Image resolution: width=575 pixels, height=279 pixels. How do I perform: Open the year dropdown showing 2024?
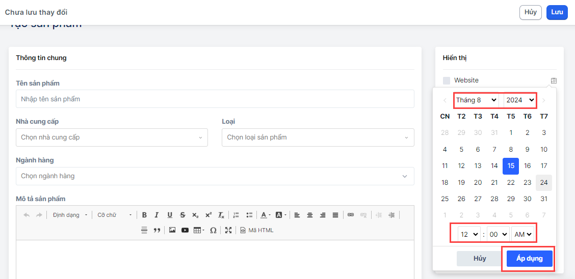[x=520, y=100]
